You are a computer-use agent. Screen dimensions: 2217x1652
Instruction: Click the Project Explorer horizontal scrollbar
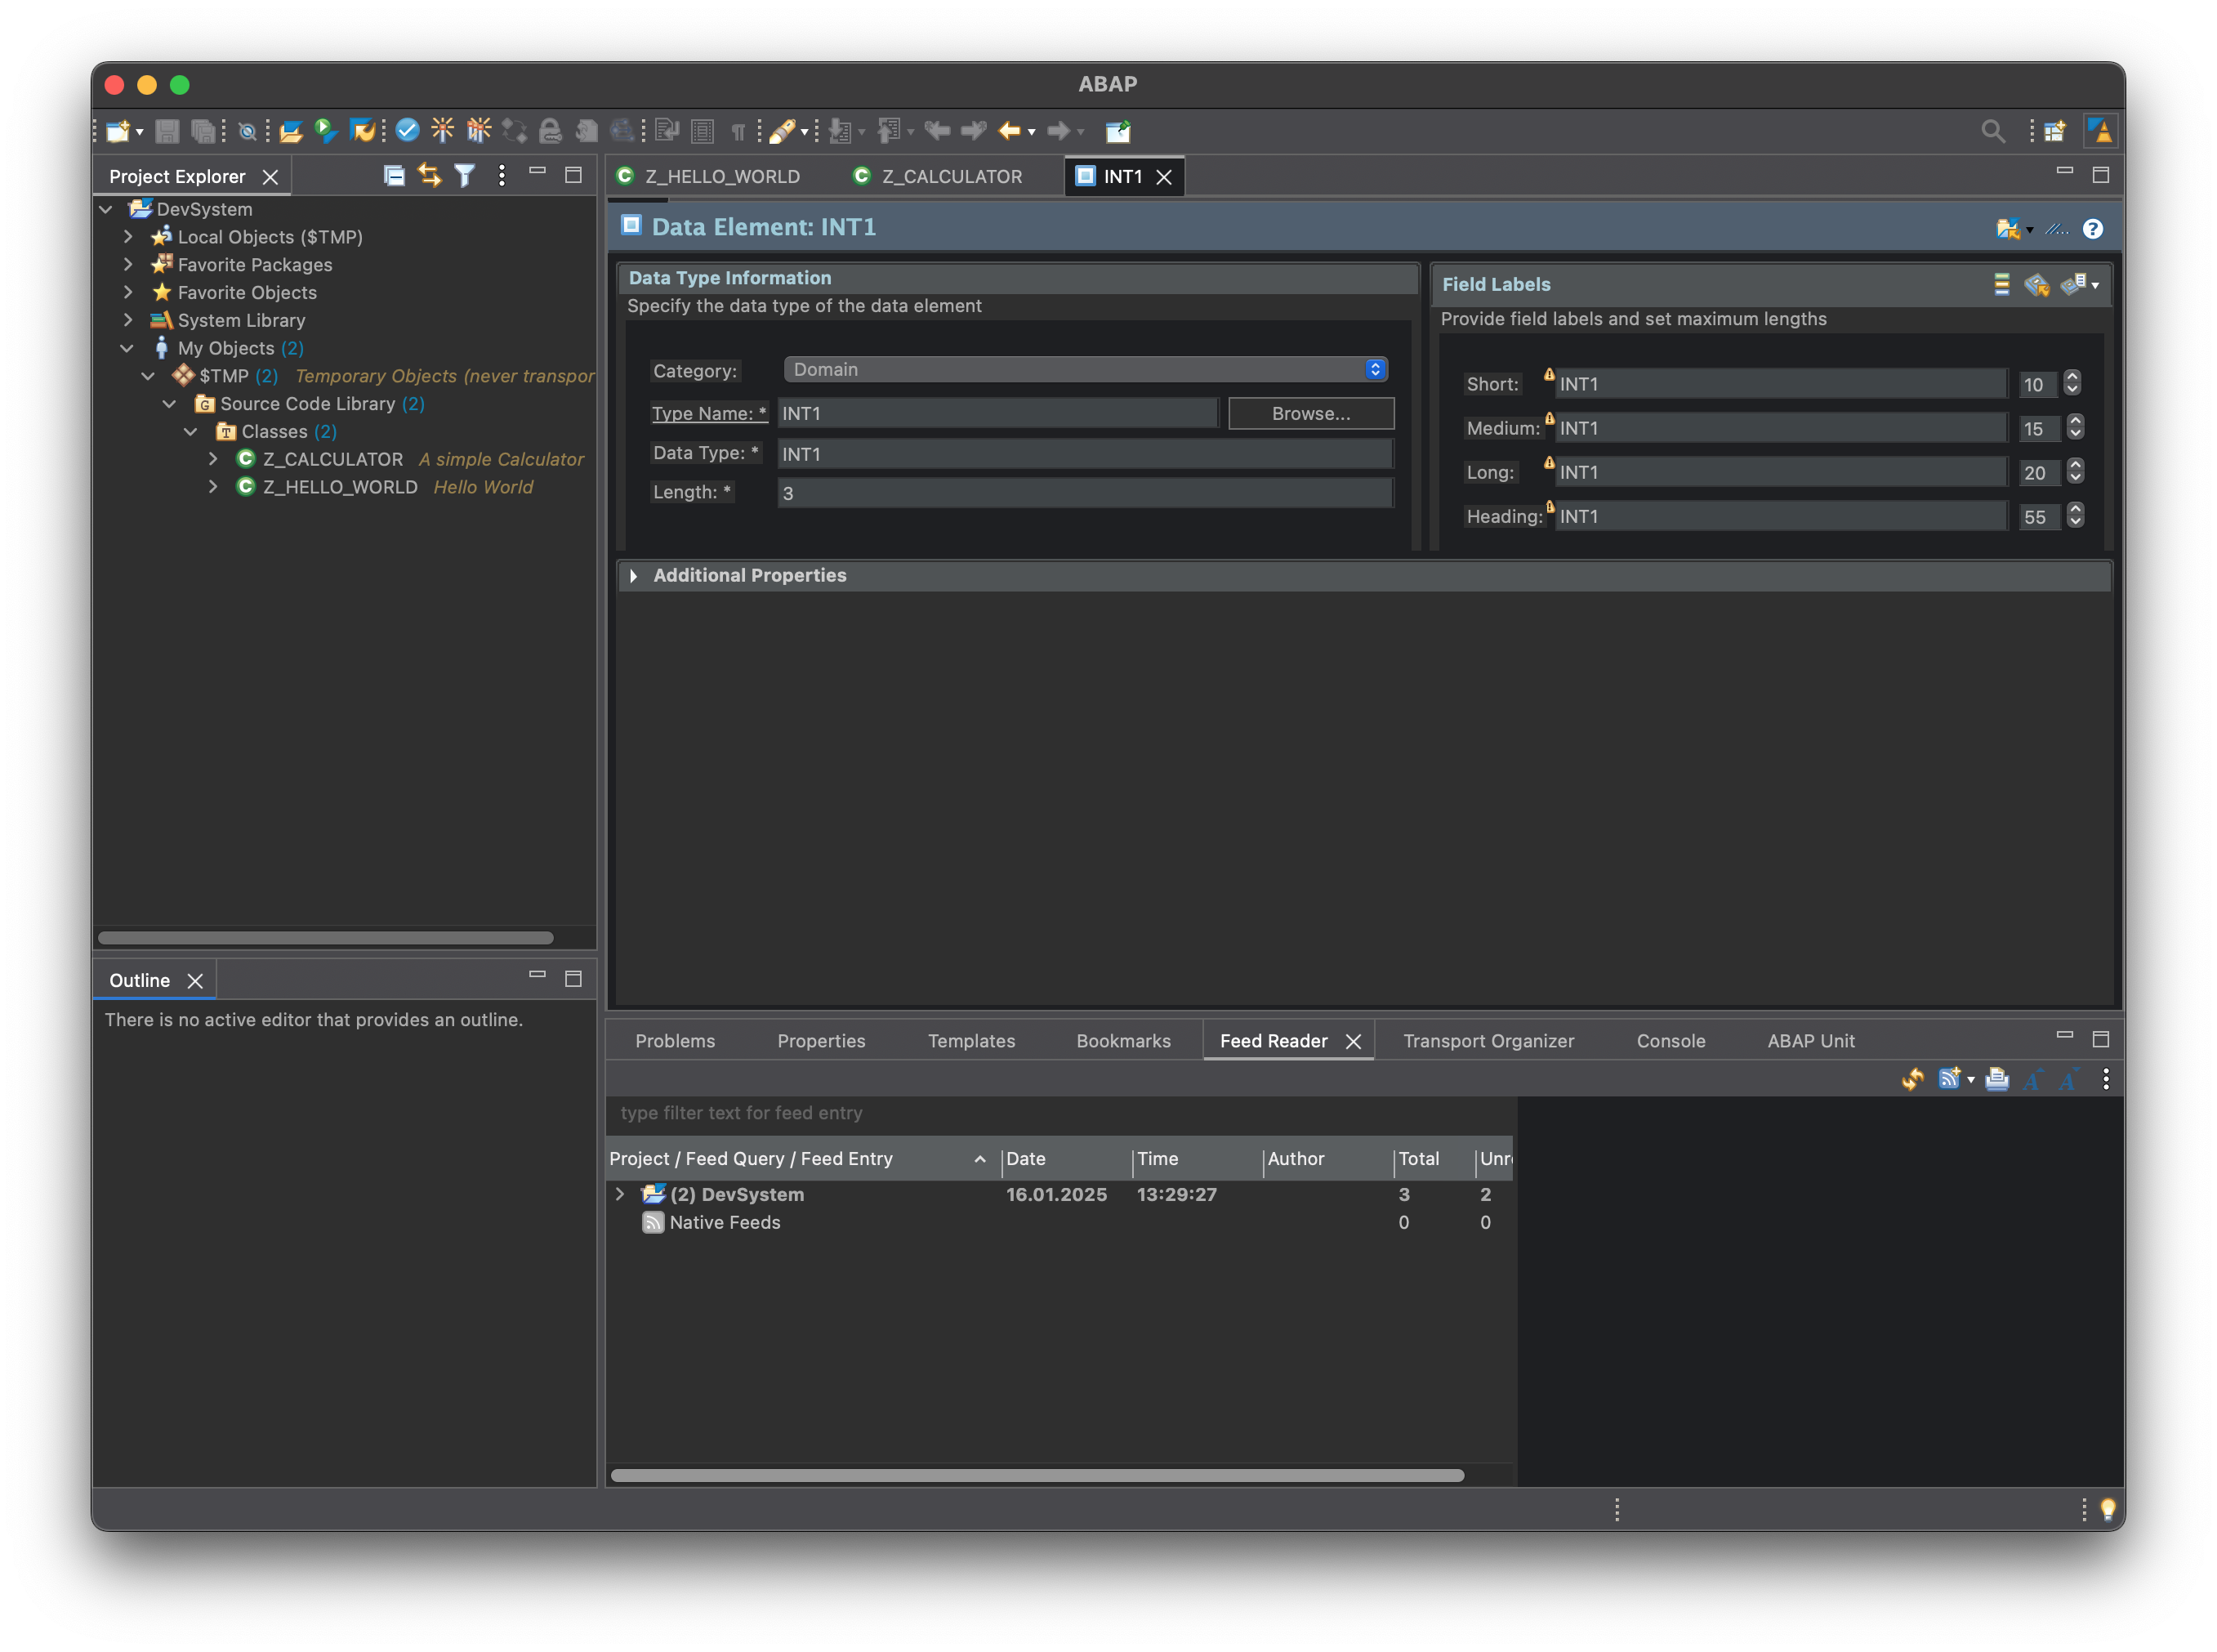[x=326, y=939]
